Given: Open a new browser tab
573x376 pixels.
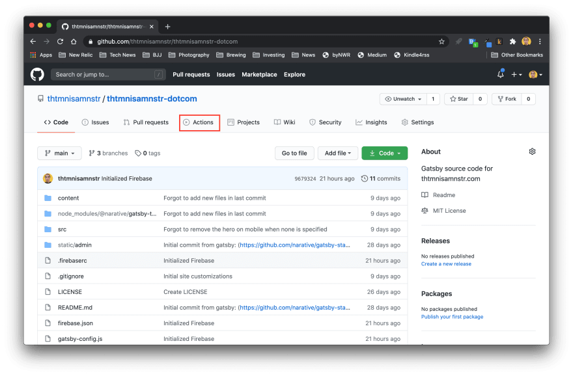Looking at the screenshot, I should click(x=167, y=27).
